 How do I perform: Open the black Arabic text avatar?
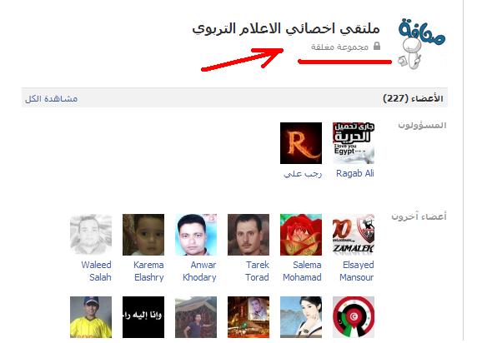(143, 317)
